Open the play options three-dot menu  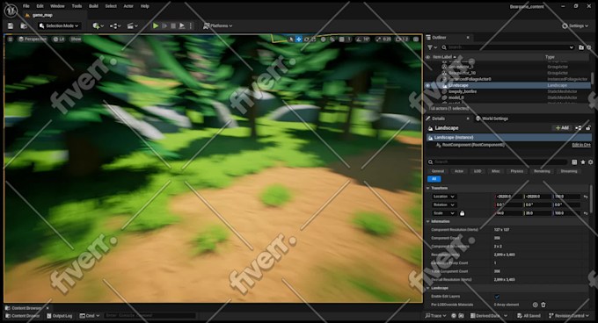(x=190, y=25)
